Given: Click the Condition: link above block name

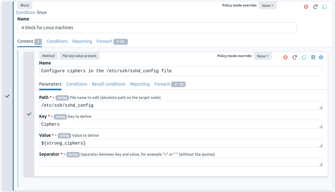Looking at the screenshot, I should [26, 12].
